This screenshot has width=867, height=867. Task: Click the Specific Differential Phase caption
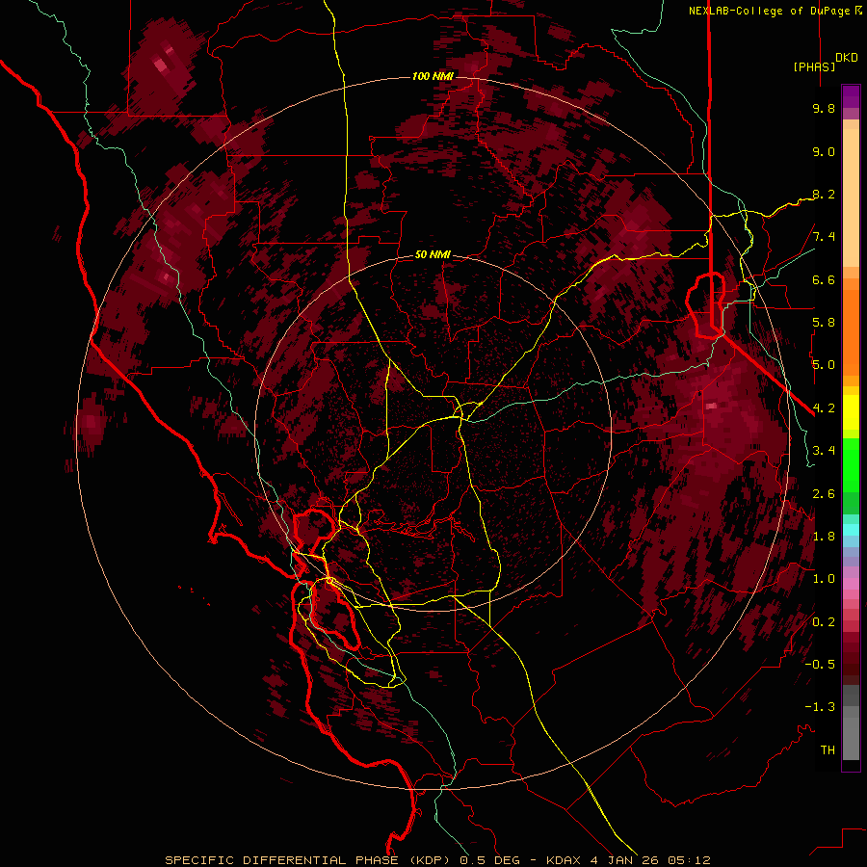tap(438, 860)
